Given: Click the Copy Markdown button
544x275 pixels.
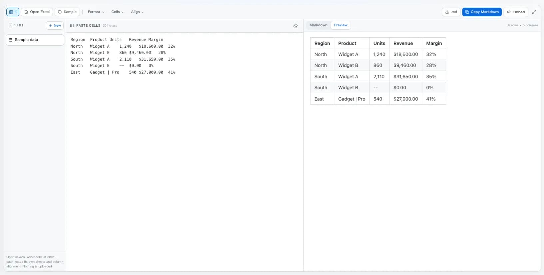Looking at the screenshot, I should (x=482, y=12).
